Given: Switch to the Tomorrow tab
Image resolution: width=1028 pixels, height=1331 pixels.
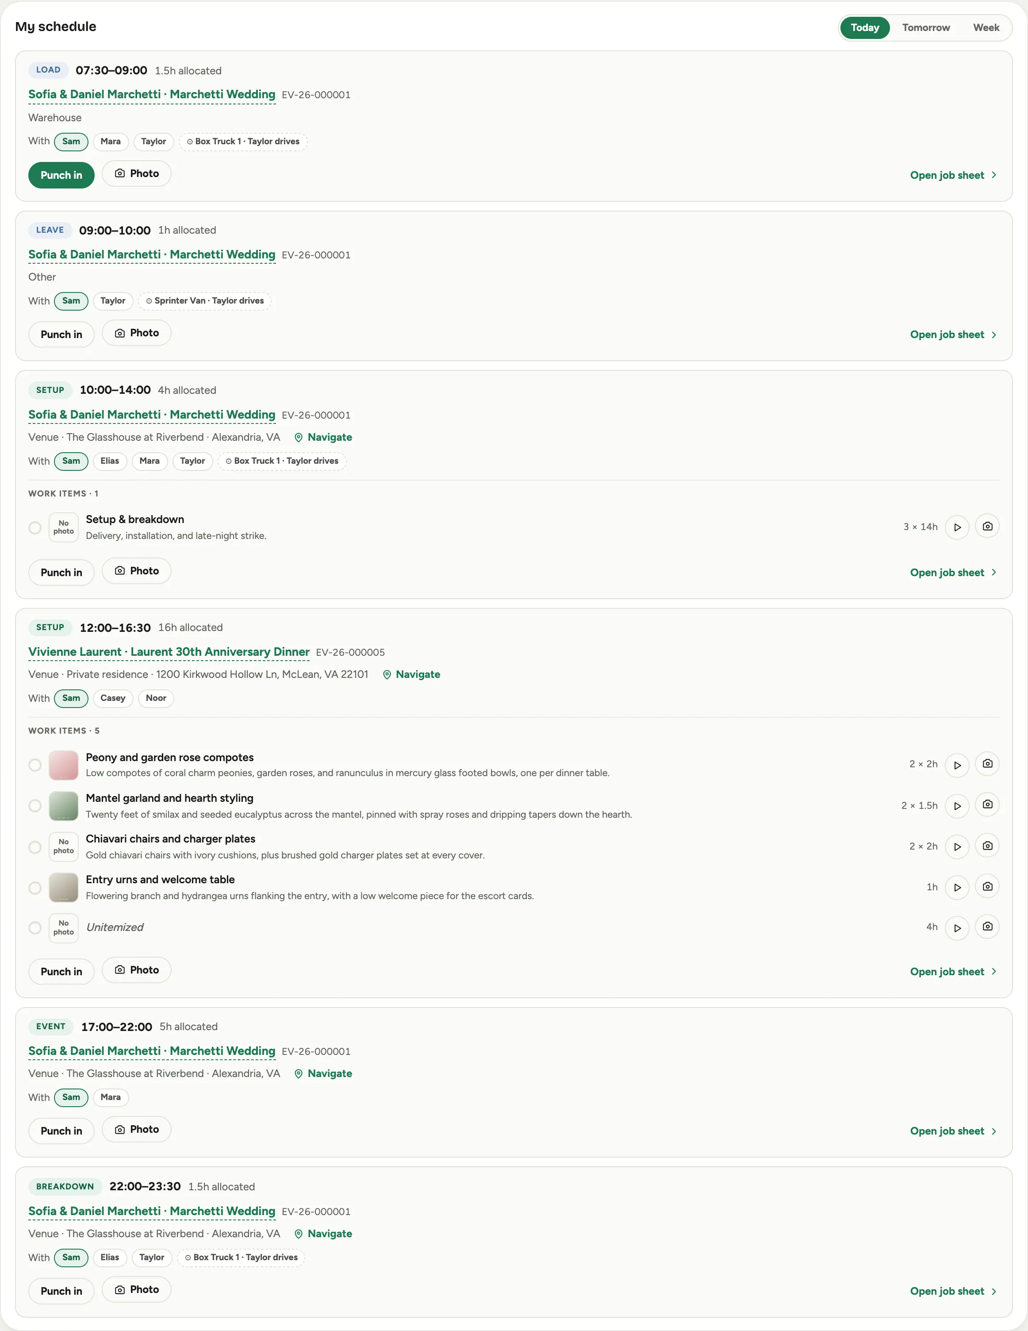Looking at the screenshot, I should [x=926, y=27].
